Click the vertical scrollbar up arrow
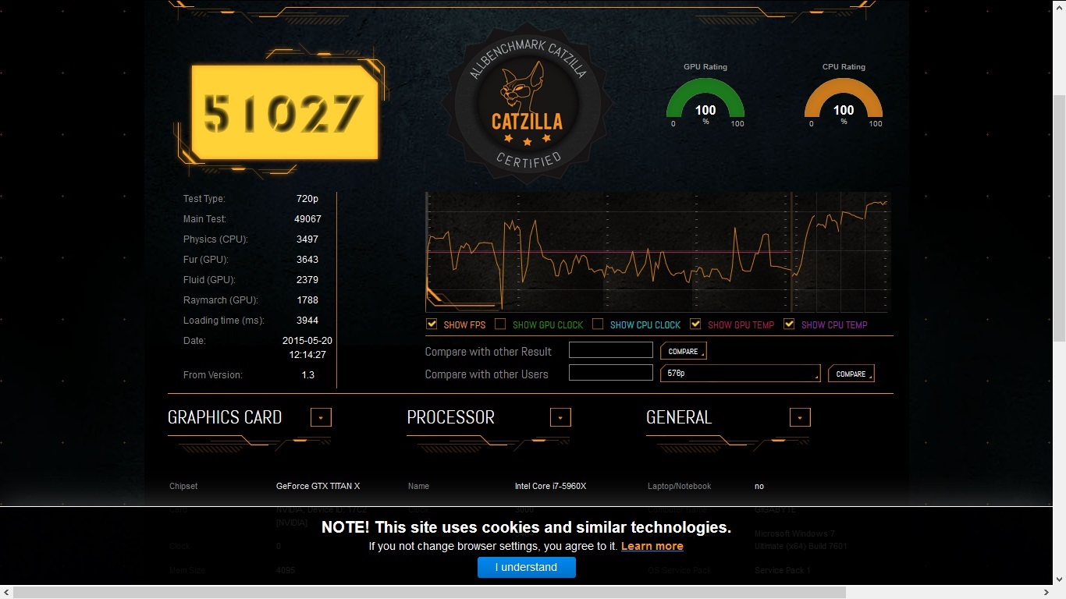This screenshot has width=1066, height=599. click(x=1059, y=6)
